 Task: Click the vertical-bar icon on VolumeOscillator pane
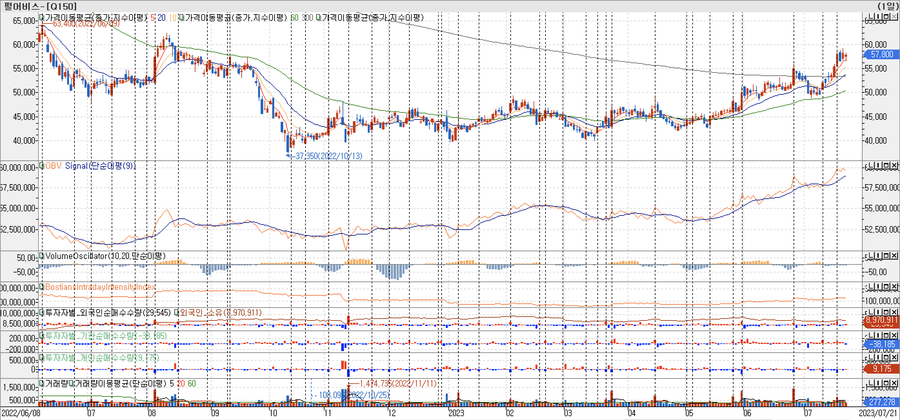coord(878,256)
